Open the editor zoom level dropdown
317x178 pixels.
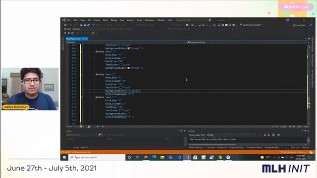click(x=71, y=127)
